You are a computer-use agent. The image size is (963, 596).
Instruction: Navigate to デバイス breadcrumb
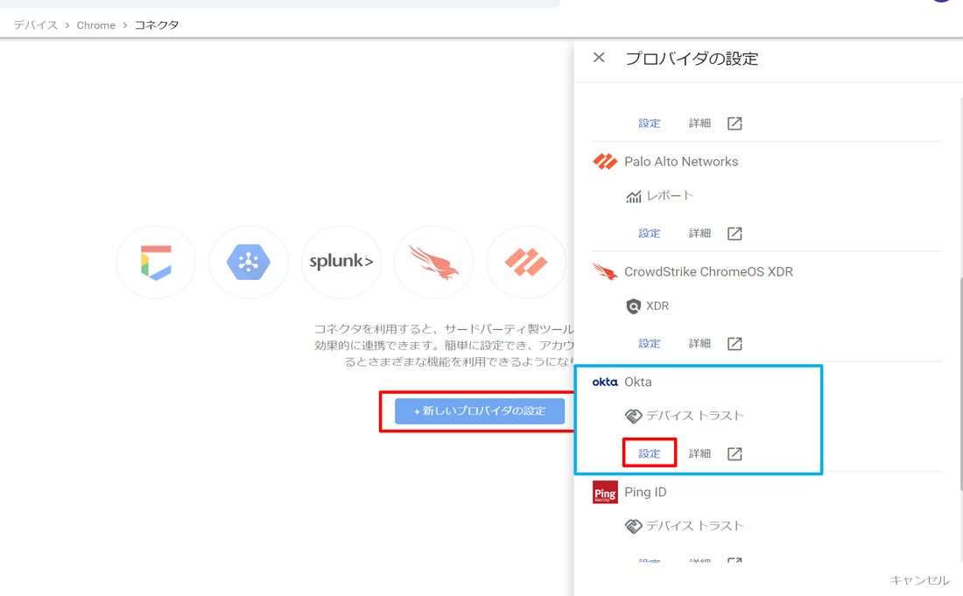pos(35,25)
